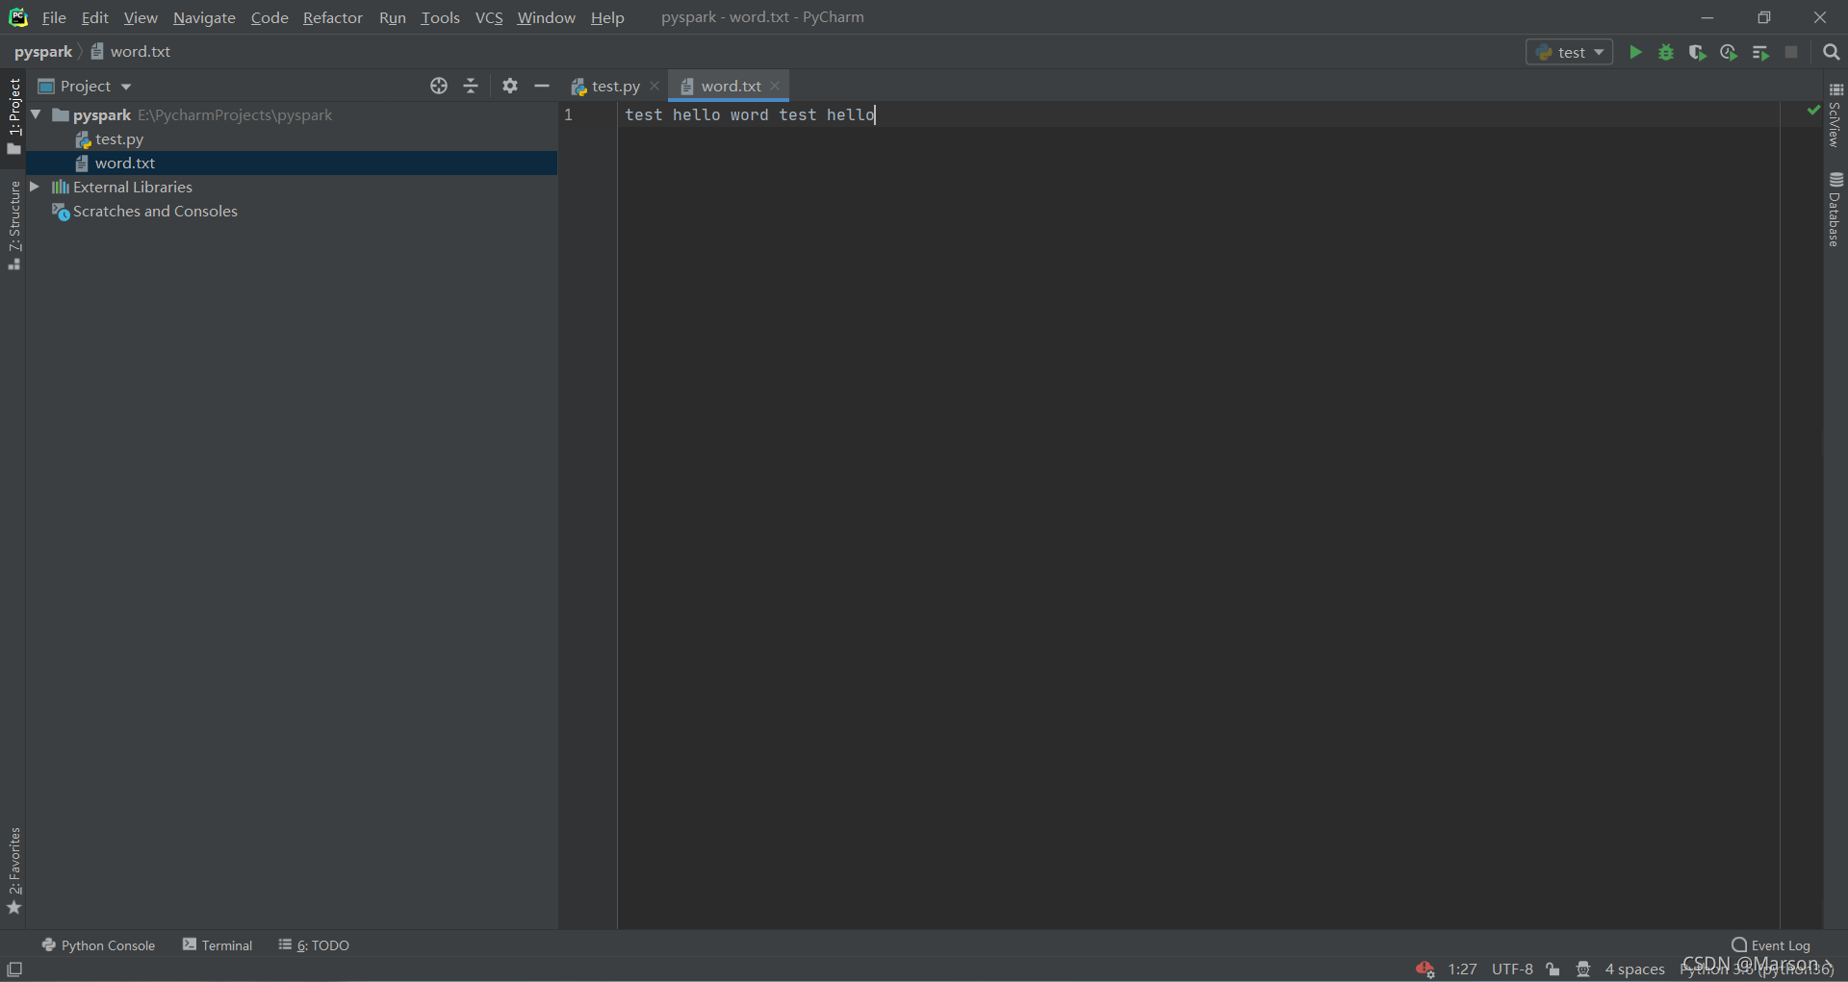
Task: Open Project panel gear settings
Action: 510,86
